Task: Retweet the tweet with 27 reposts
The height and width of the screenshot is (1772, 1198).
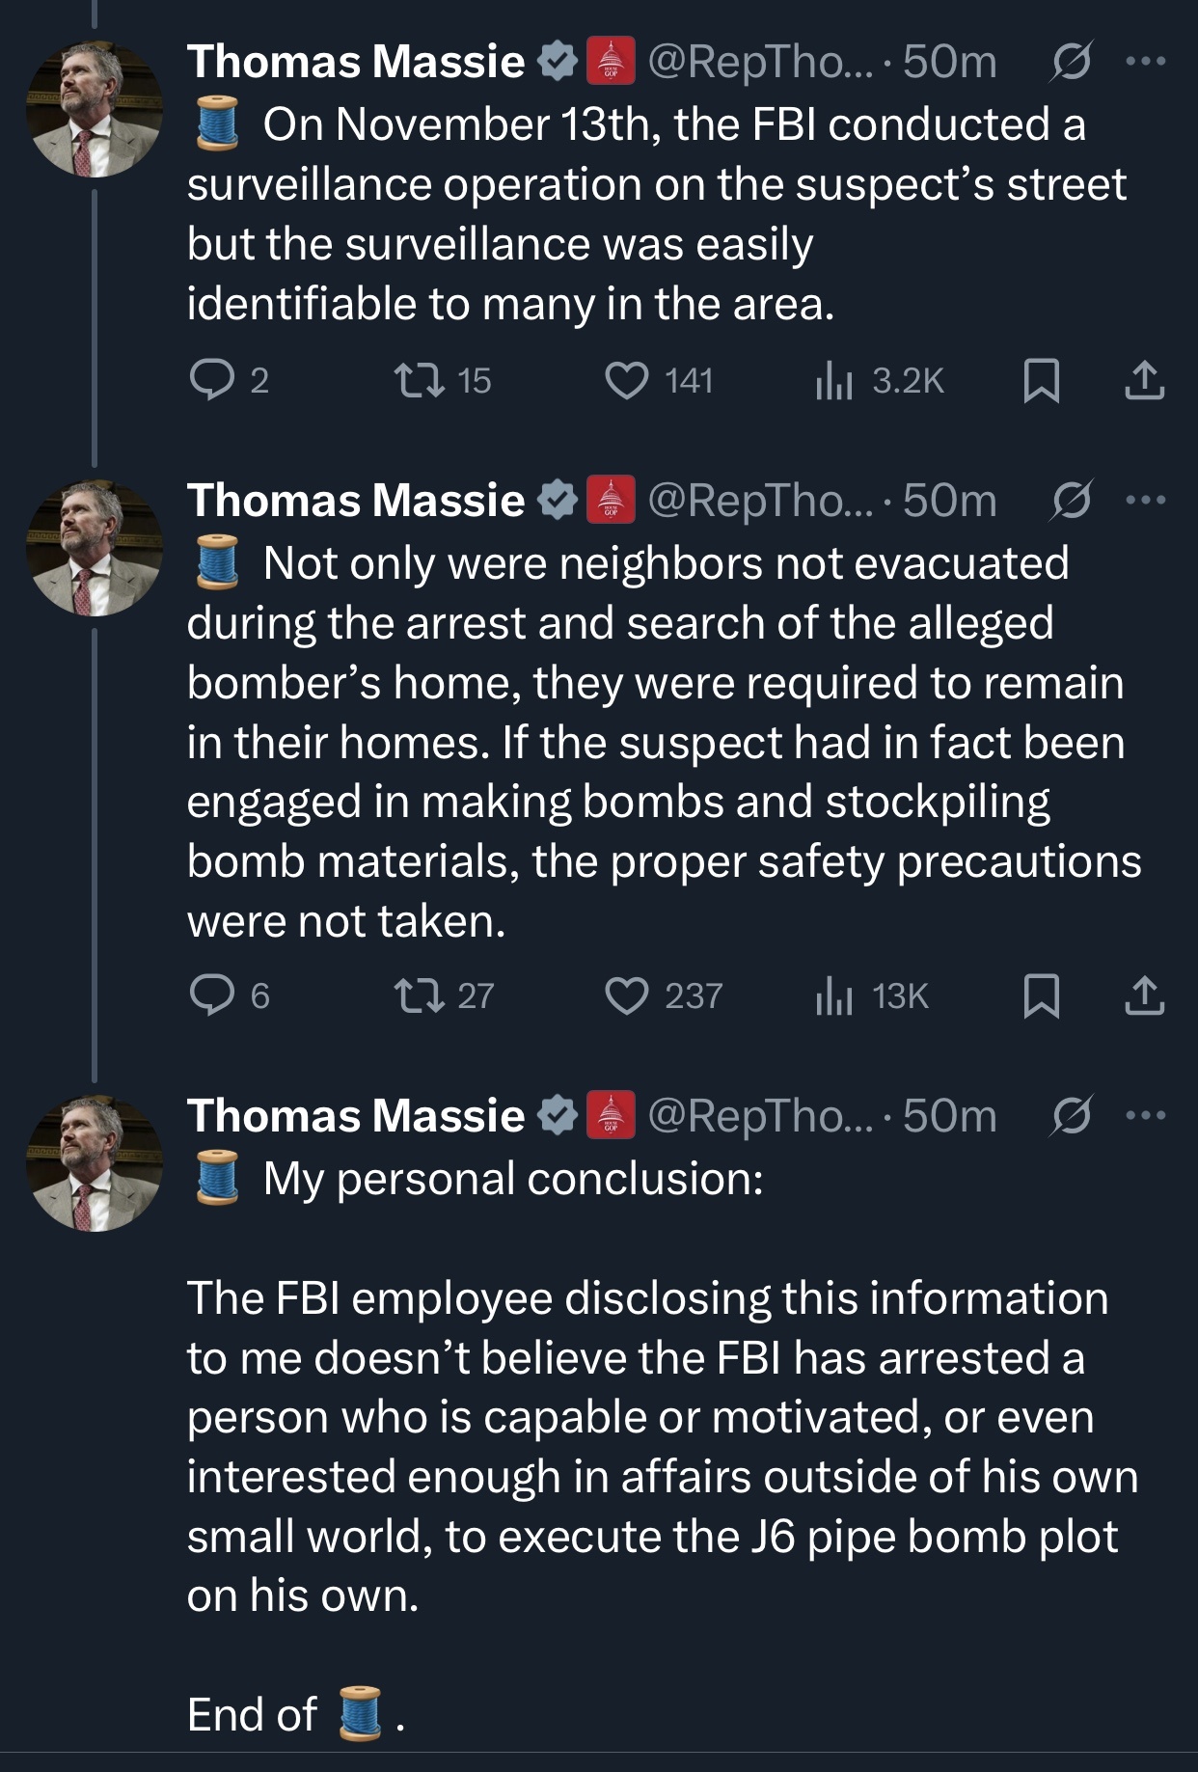Action: tap(421, 995)
